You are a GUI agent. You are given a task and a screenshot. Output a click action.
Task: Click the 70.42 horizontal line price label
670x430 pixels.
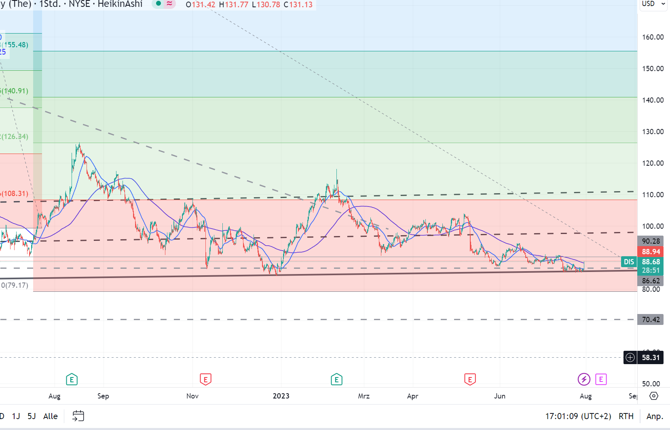click(651, 319)
